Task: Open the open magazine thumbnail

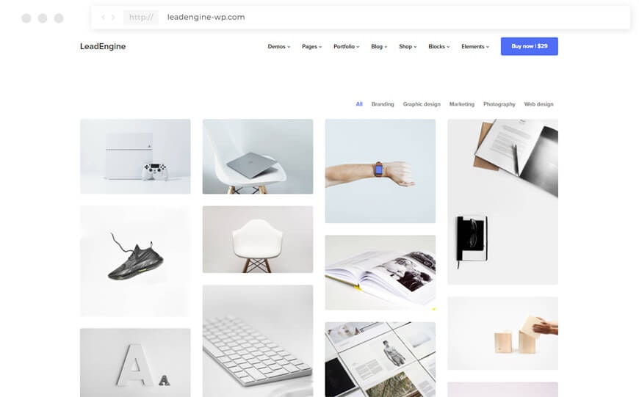Action: pos(380,272)
